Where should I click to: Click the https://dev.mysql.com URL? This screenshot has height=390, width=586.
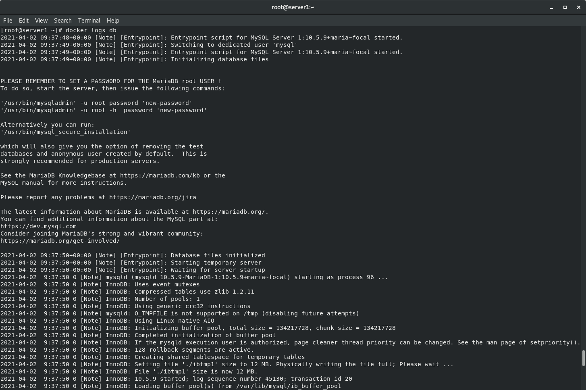(38, 226)
